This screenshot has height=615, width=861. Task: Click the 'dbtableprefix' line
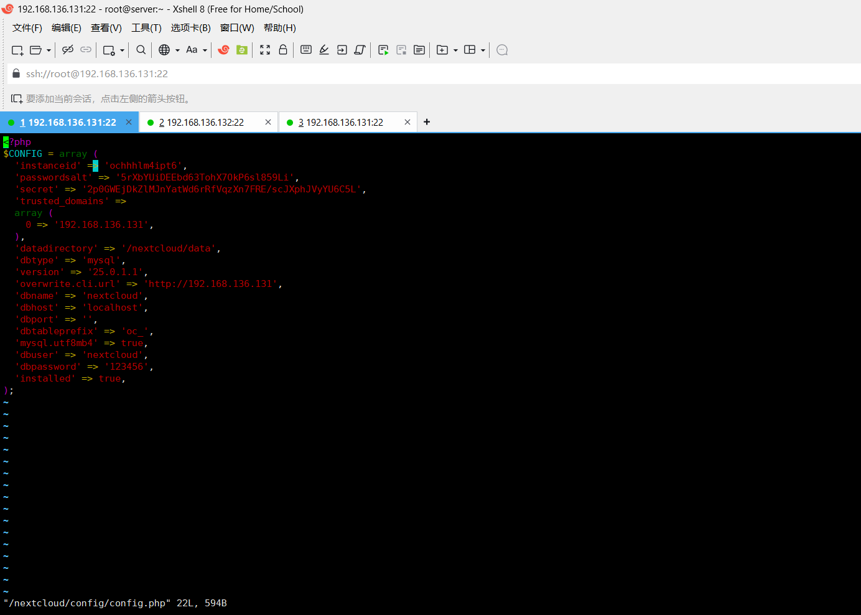click(85, 331)
